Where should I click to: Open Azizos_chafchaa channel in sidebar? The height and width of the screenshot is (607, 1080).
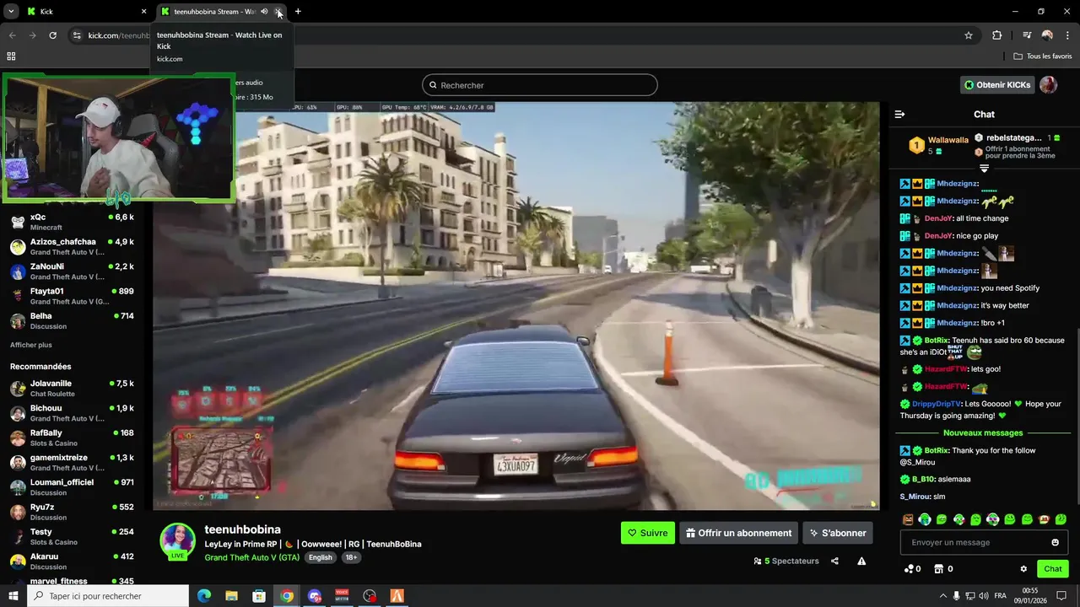[72, 247]
